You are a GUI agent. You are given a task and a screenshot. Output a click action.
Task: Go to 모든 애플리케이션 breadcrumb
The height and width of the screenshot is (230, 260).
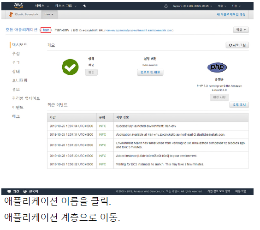click(x=22, y=30)
